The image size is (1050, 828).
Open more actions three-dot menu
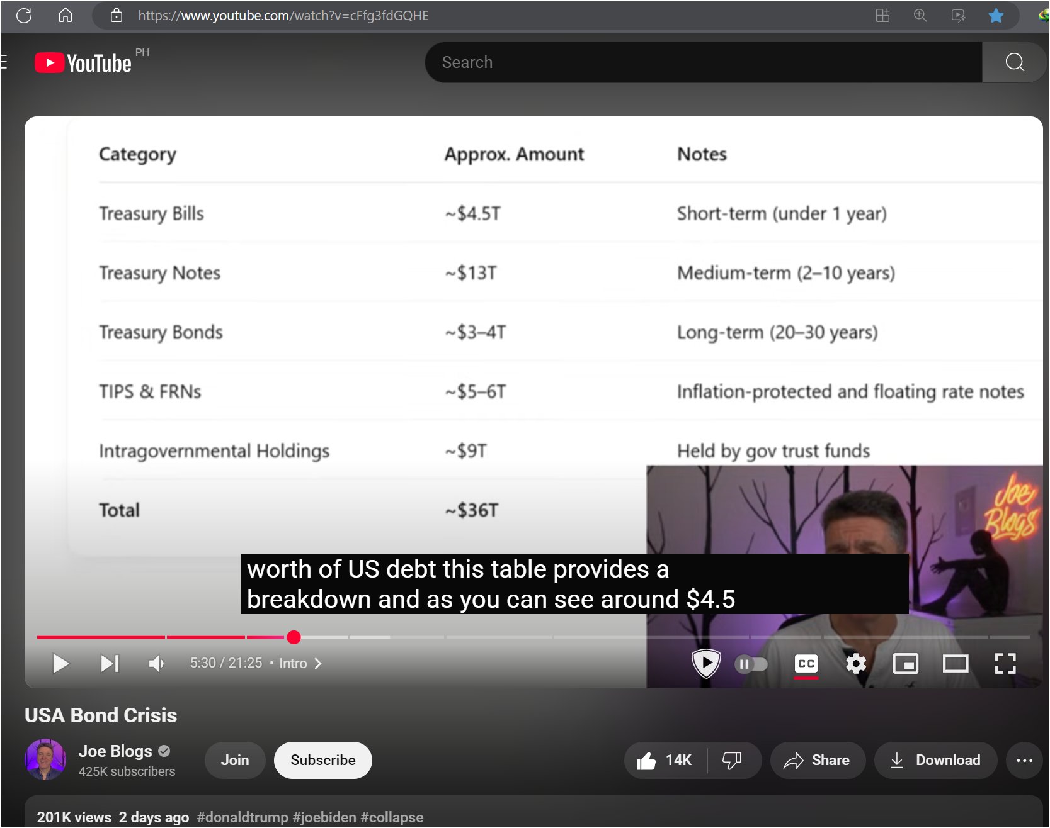[1024, 760]
